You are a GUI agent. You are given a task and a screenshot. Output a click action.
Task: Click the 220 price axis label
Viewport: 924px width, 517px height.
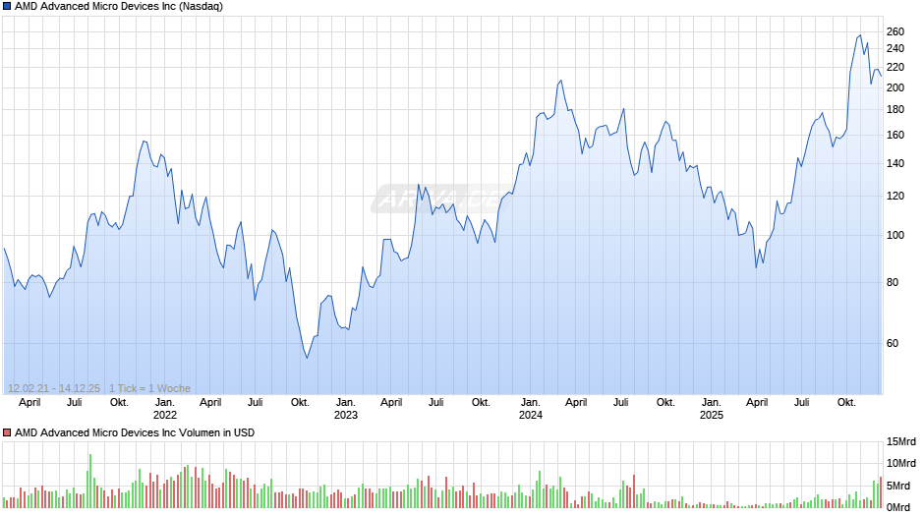(895, 67)
